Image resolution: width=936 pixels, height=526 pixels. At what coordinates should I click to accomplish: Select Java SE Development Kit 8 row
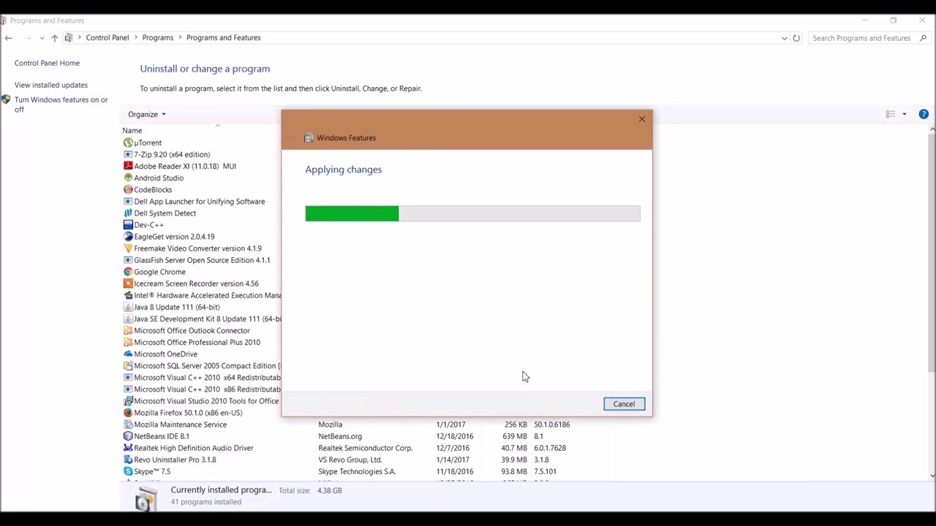pyautogui.click(x=202, y=319)
